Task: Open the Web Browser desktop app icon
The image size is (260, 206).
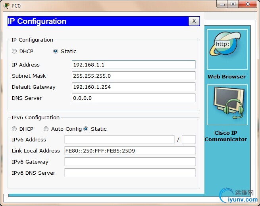Action: [227, 49]
